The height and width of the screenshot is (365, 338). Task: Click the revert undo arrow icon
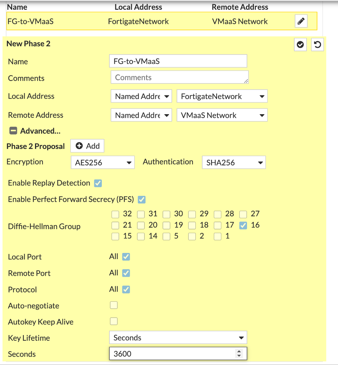317,44
